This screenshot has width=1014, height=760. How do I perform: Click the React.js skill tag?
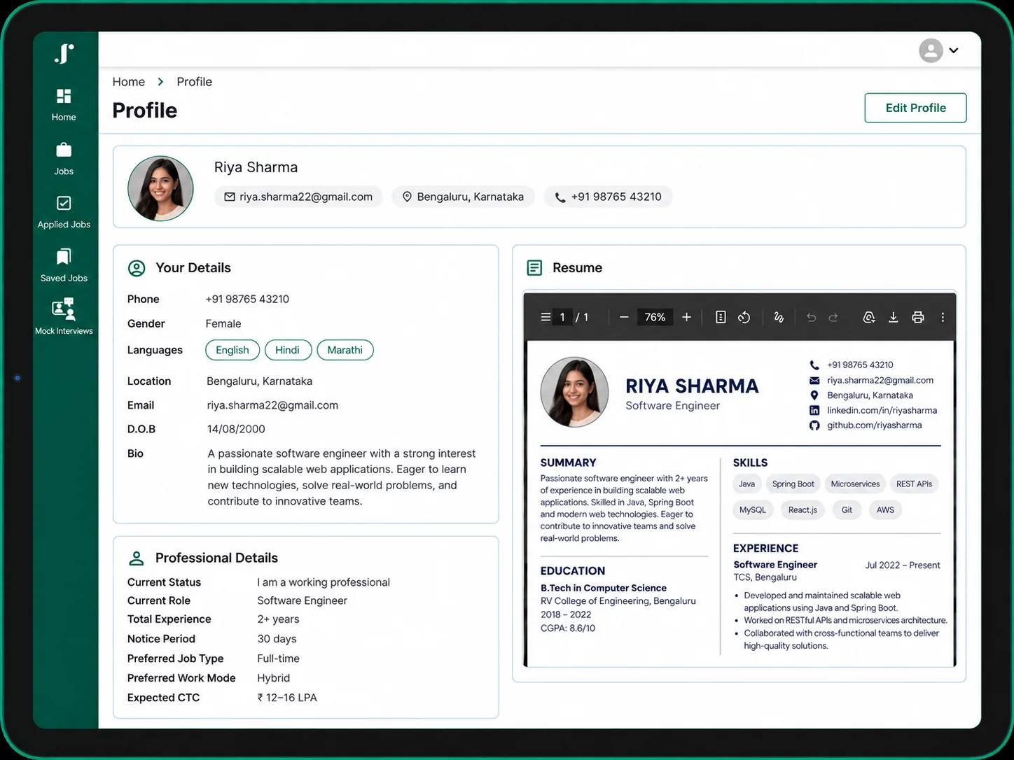(803, 509)
